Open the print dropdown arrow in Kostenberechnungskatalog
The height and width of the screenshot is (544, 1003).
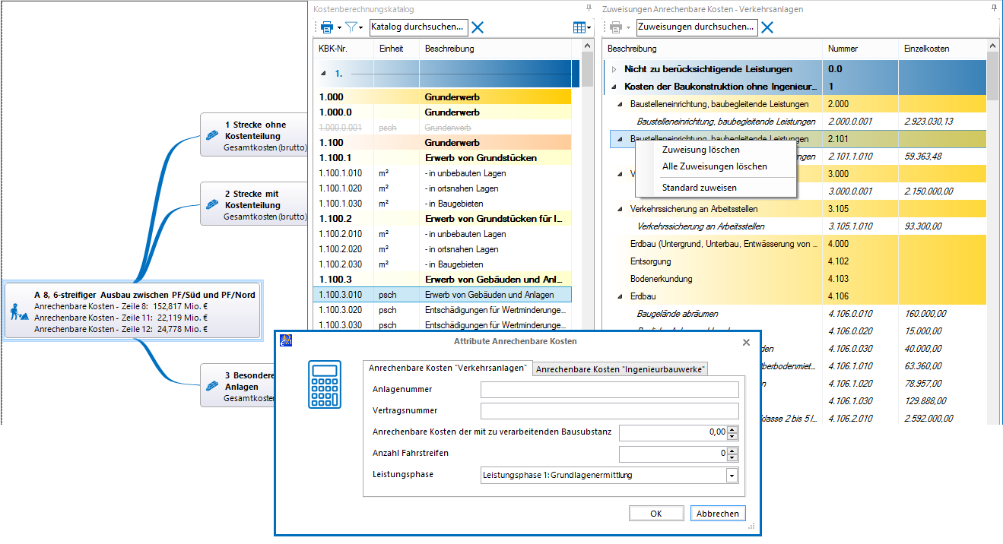click(339, 28)
